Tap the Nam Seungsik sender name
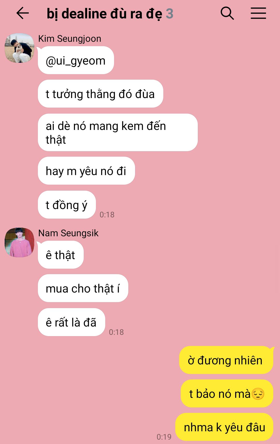The height and width of the screenshot is (444, 280). click(68, 233)
